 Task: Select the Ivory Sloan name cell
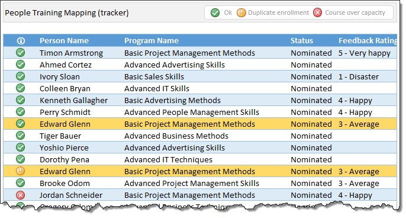(60, 77)
